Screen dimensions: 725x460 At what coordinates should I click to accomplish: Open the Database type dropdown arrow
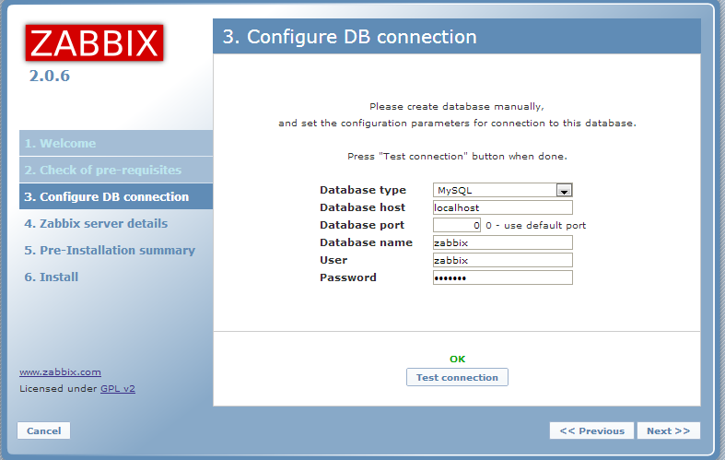pyautogui.click(x=564, y=190)
